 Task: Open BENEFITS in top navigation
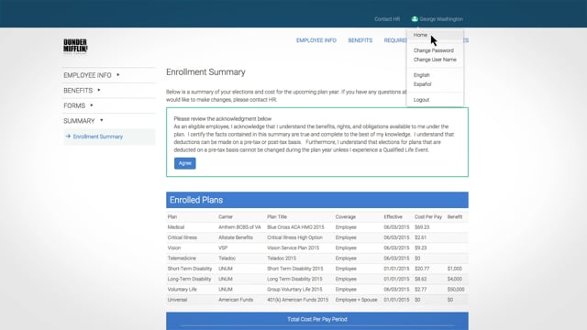pyautogui.click(x=360, y=40)
